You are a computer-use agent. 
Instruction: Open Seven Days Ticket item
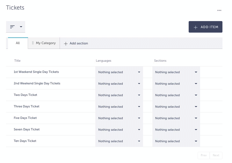(27, 129)
